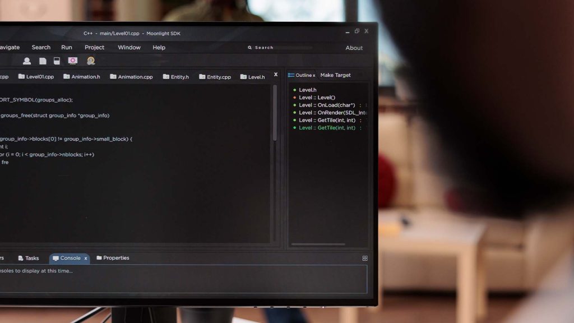Open the Project menu

coord(94,48)
